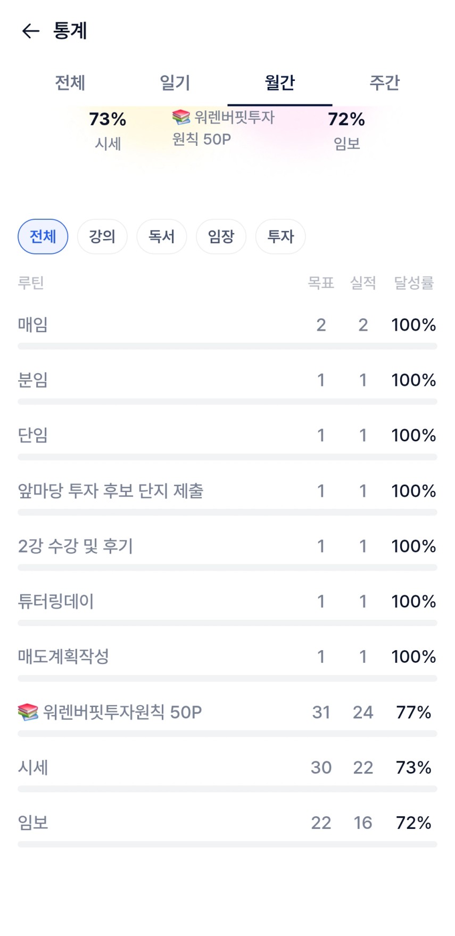The image size is (455, 936).
Task: Select the 월간 tab
Action: (x=279, y=83)
